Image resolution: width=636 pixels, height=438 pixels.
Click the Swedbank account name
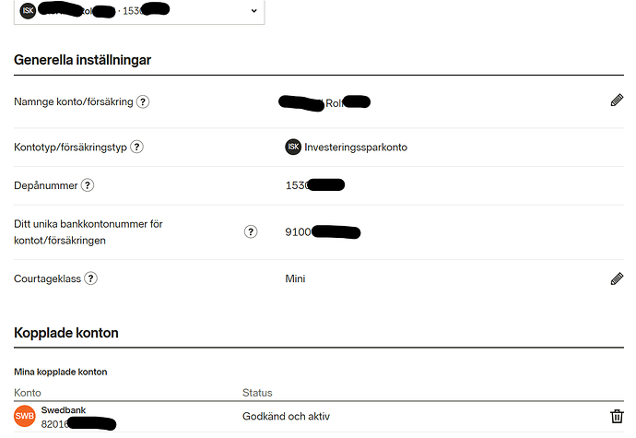click(59, 409)
